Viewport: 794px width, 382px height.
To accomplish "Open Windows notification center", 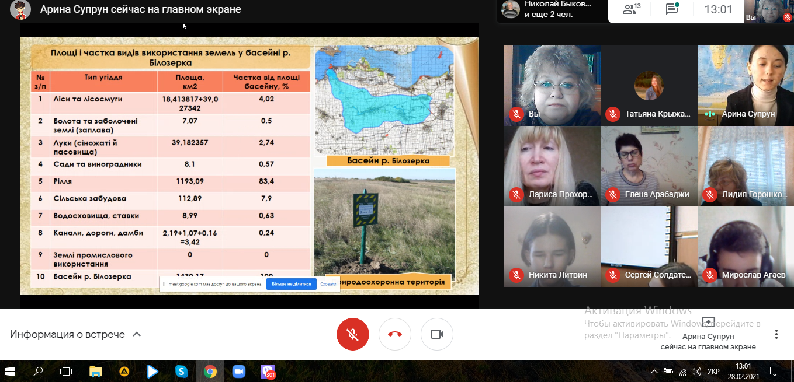I will pos(775,371).
